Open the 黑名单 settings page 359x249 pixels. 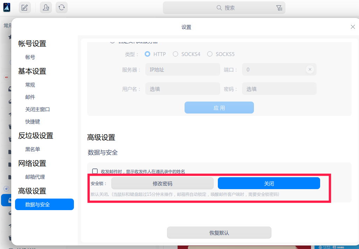[33, 149]
